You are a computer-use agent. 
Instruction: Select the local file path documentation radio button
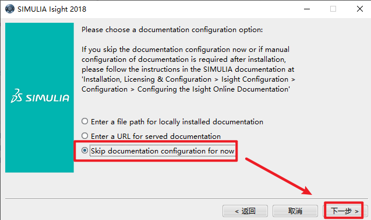coord(84,121)
